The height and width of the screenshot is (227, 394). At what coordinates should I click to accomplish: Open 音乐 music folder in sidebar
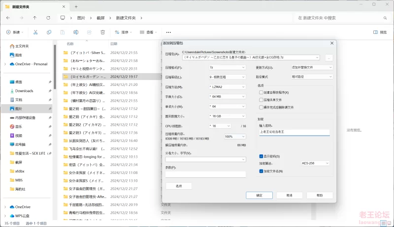pyautogui.click(x=16, y=127)
